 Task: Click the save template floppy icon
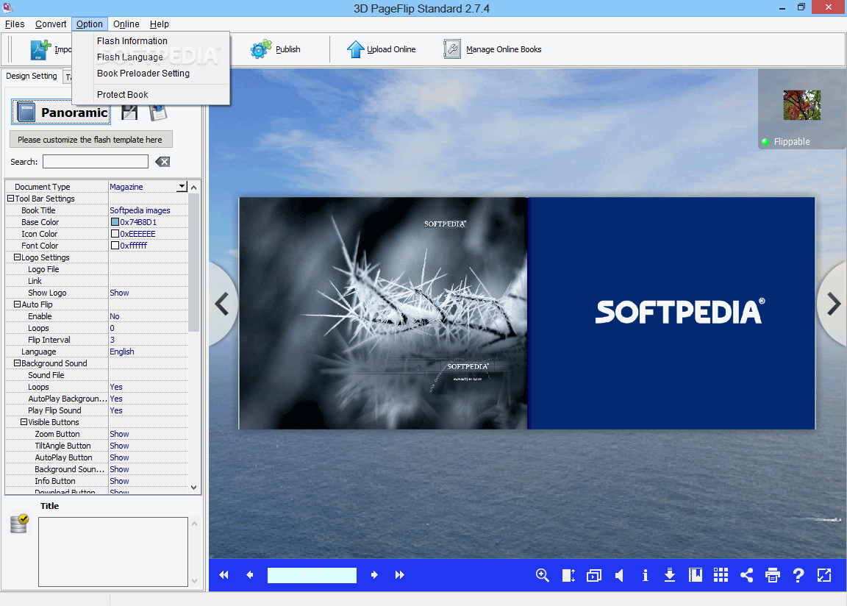click(x=129, y=113)
